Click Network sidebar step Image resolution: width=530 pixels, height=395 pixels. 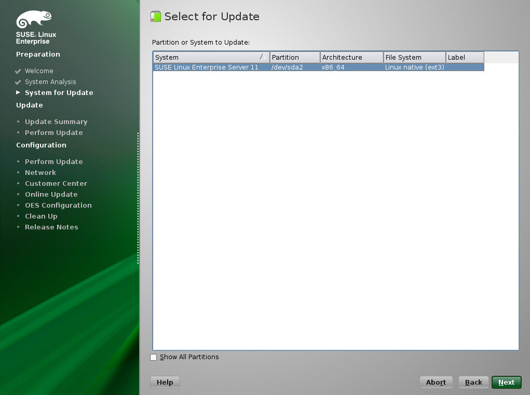click(40, 172)
